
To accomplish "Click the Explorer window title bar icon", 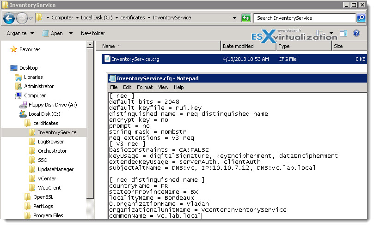I will (x=5, y=5).
